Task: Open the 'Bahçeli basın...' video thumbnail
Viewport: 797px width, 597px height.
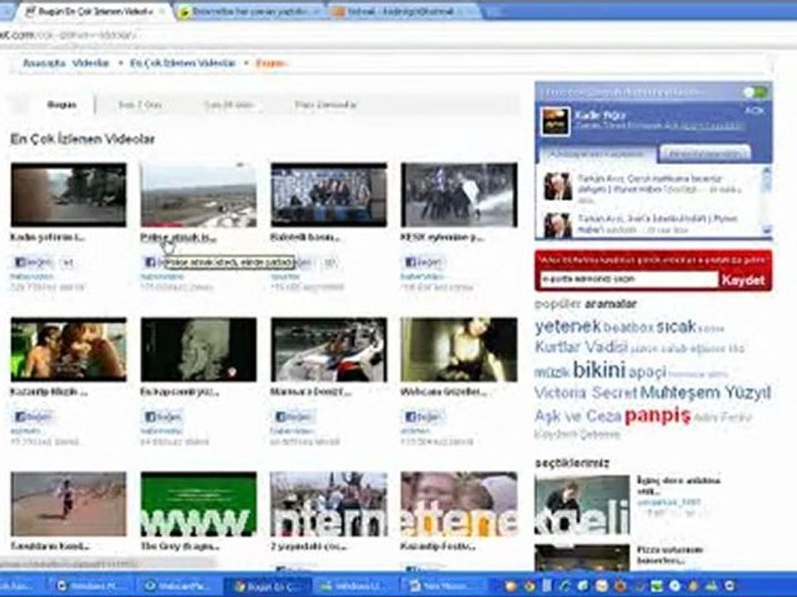Action: (329, 194)
